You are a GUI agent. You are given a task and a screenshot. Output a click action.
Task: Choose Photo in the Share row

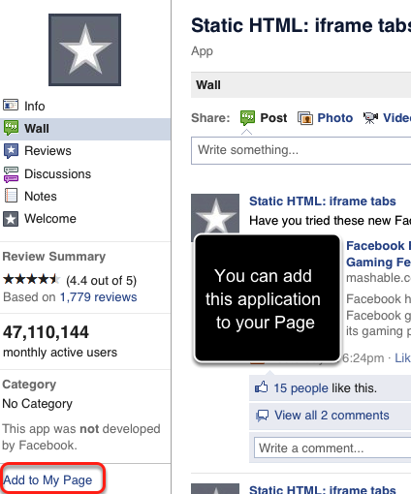click(335, 118)
